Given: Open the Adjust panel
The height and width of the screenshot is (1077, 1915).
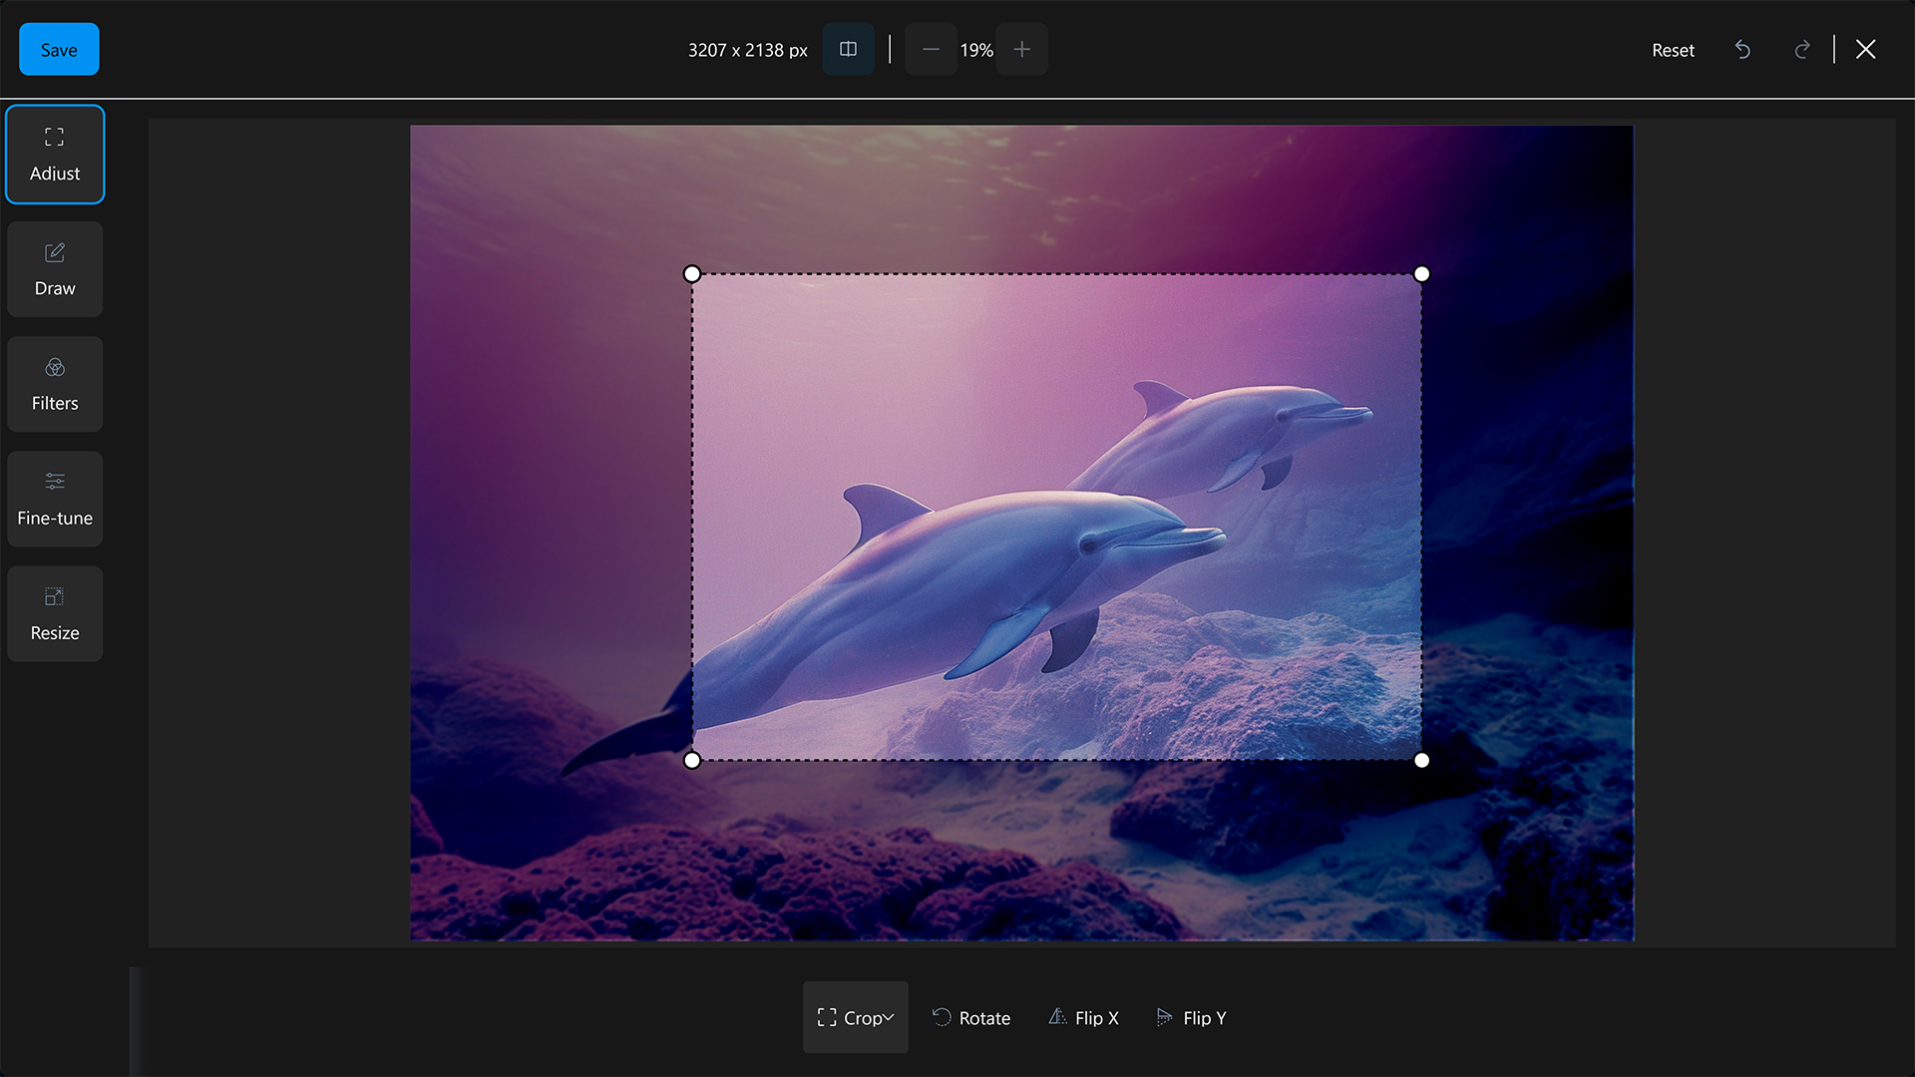Looking at the screenshot, I should coord(55,155).
